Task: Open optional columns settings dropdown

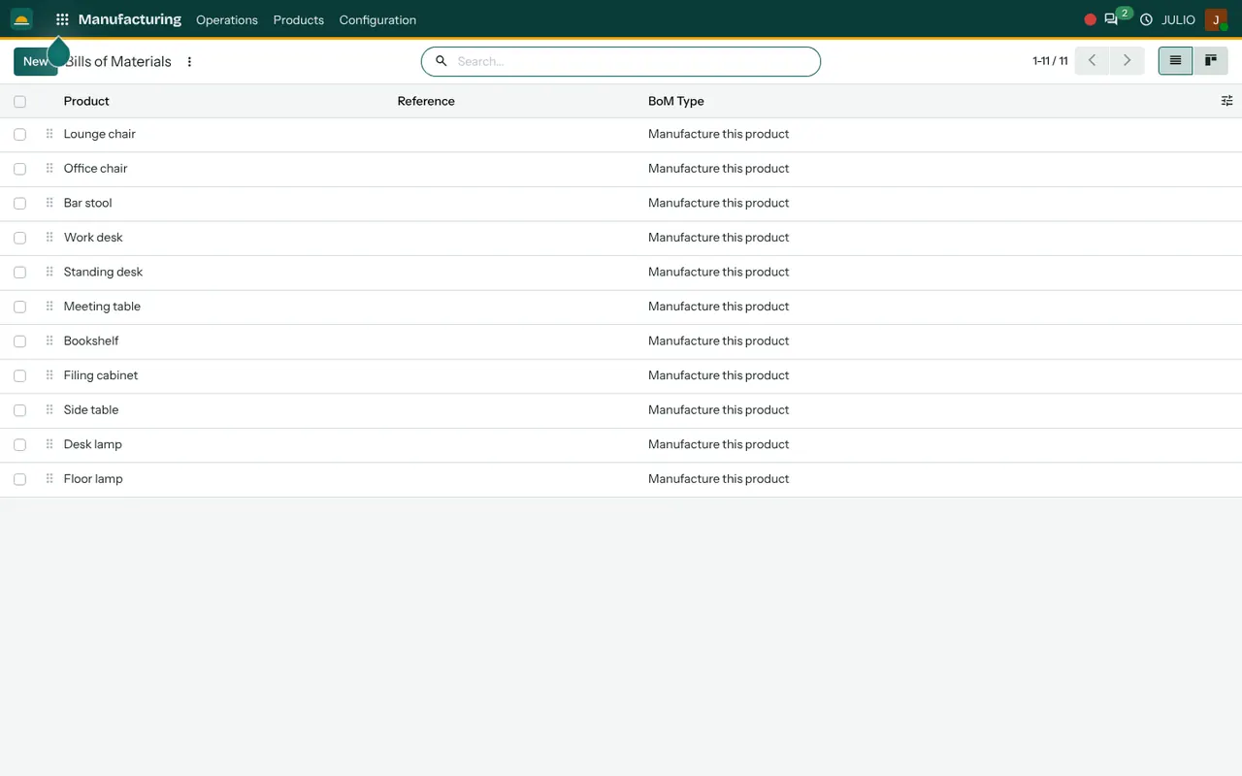Action: click(x=1226, y=101)
